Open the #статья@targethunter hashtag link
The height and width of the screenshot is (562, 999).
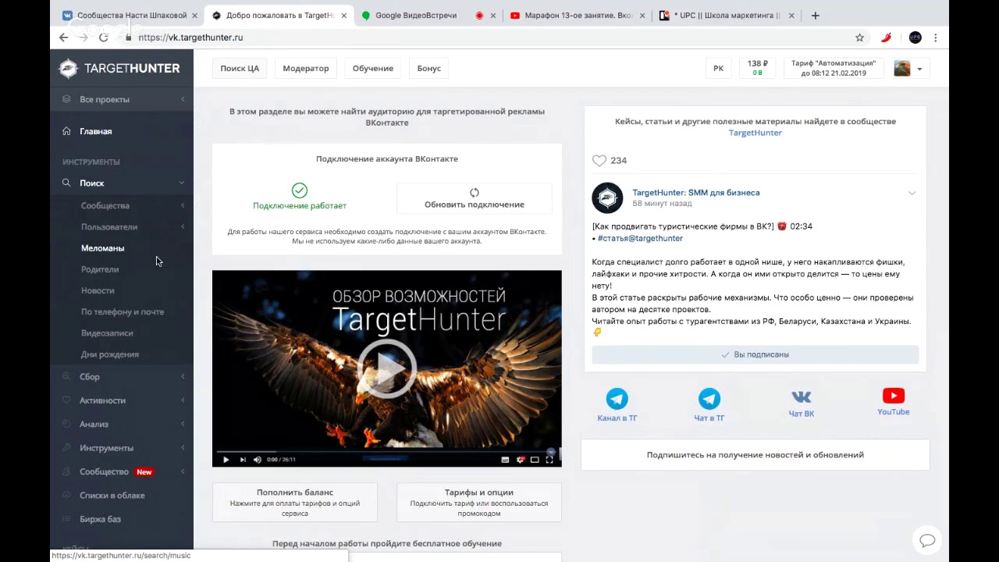(640, 238)
